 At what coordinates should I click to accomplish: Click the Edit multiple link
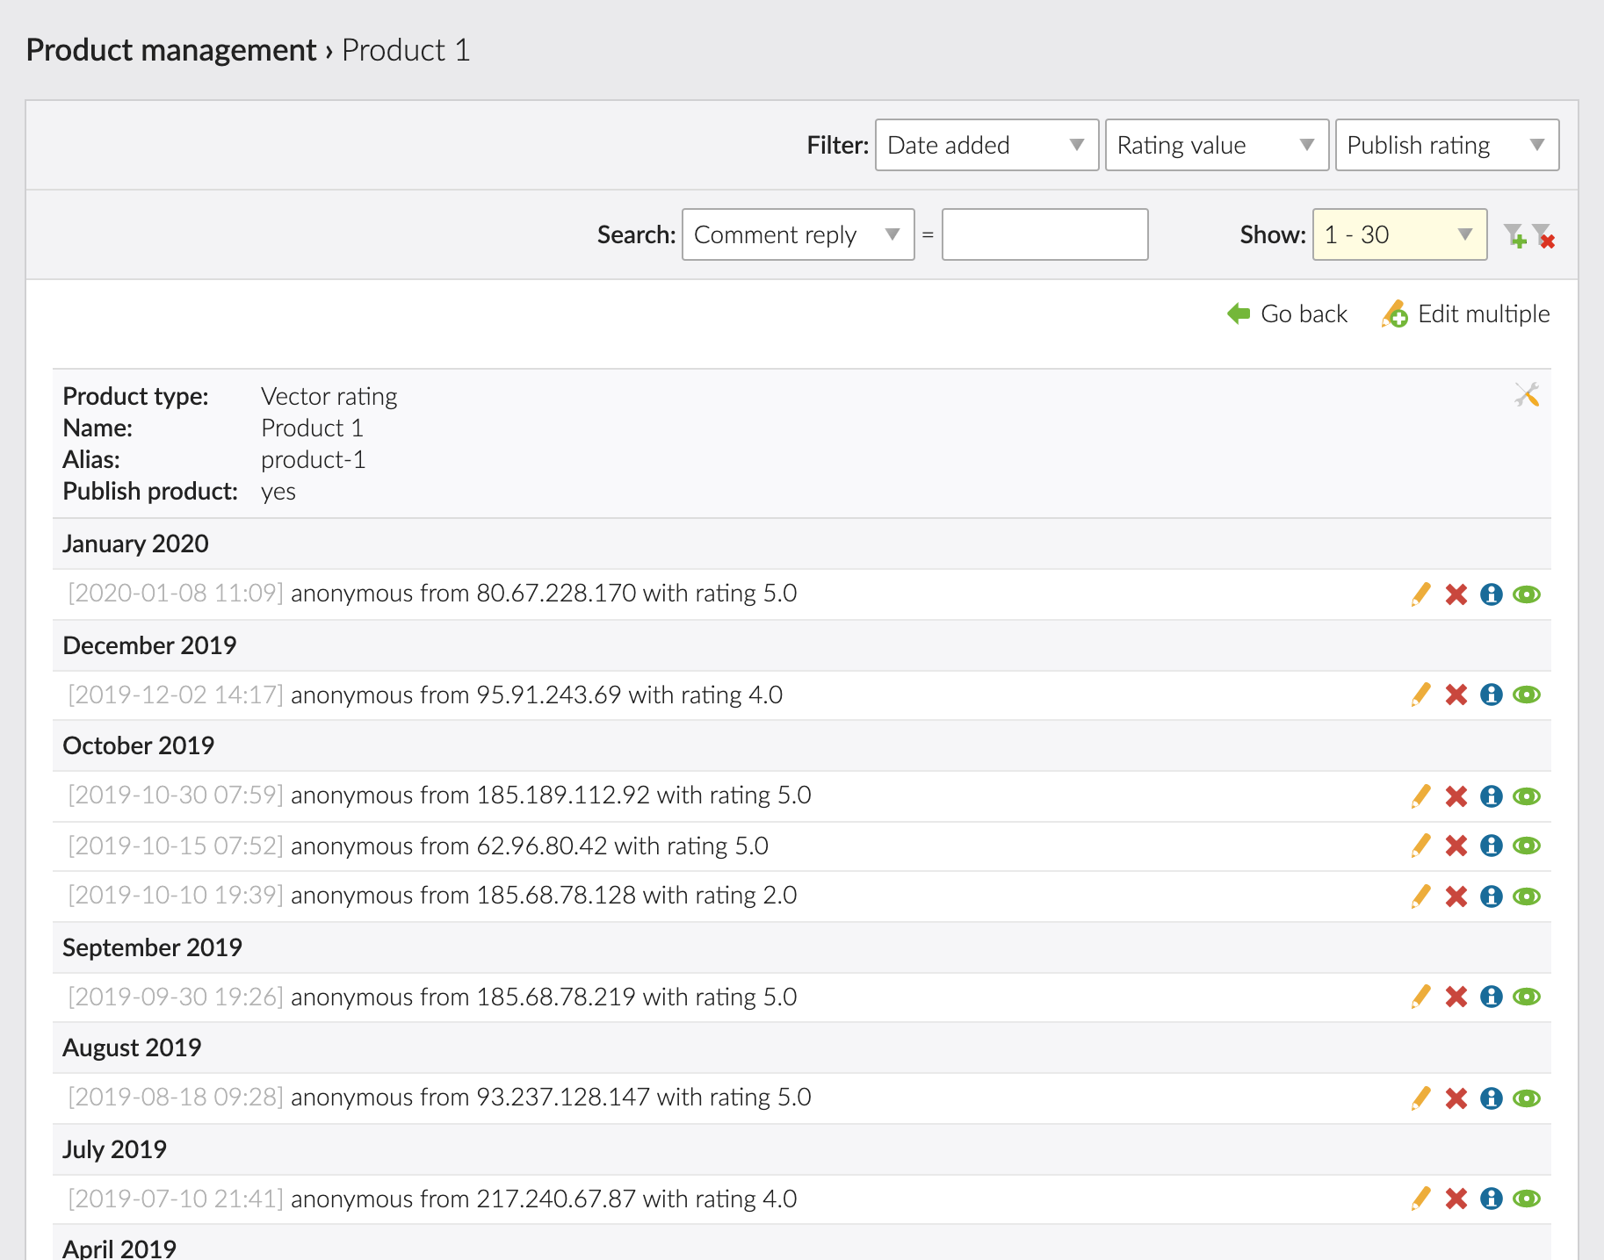[x=1466, y=314]
